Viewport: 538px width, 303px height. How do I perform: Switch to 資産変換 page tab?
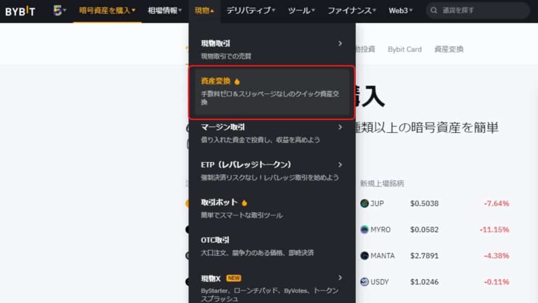pos(449,49)
